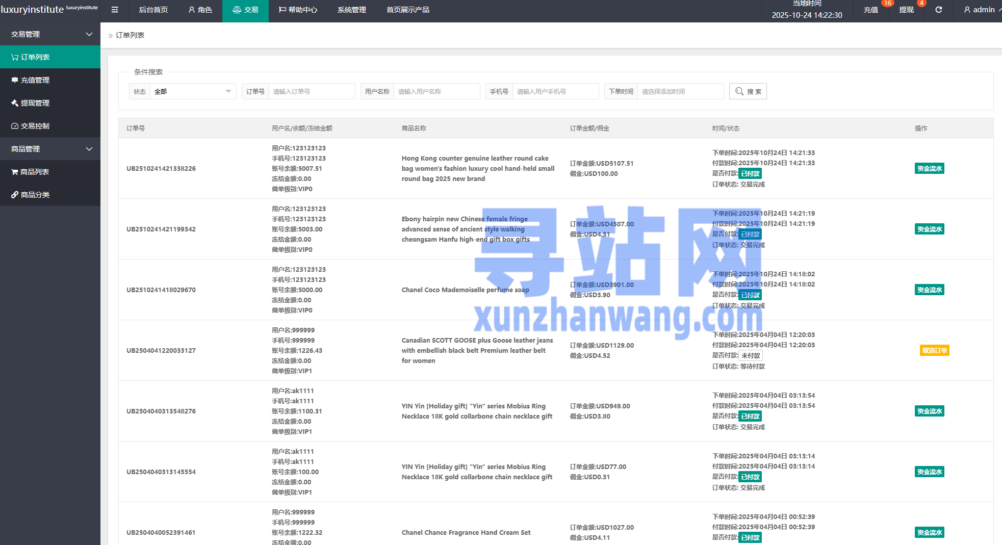Open the 状态 status dropdown
The width and height of the screenshot is (1002, 545).
[x=192, y=91]
